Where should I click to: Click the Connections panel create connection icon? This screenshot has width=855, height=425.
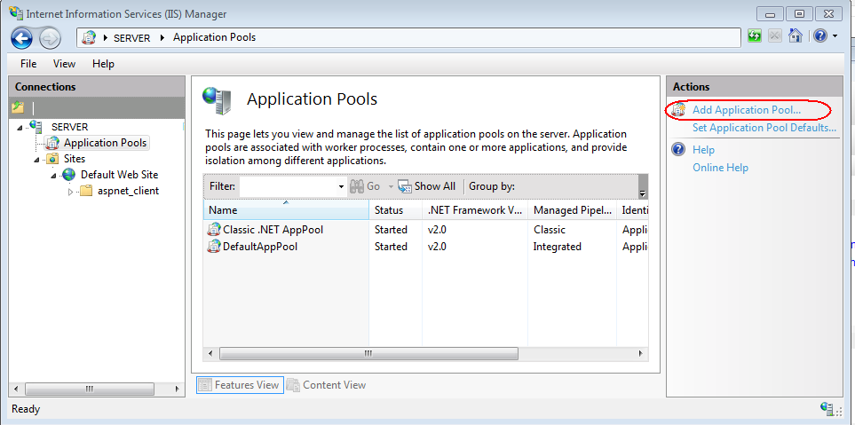click(x=18, y=107)
